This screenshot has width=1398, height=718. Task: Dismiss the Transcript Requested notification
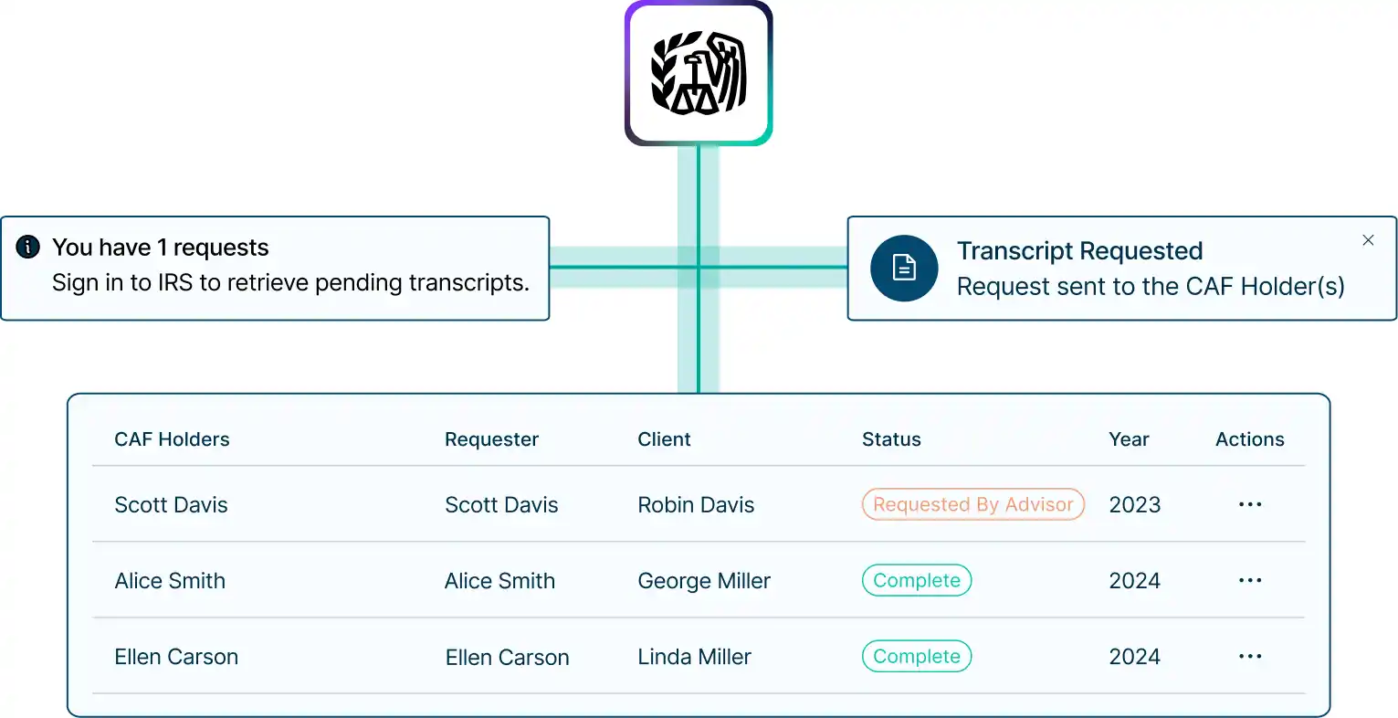(x=1368, y=240)
